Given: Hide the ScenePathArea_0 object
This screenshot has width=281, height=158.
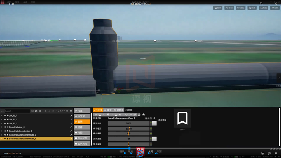Looking at the screenshot, I should click(x=5, y=127).
